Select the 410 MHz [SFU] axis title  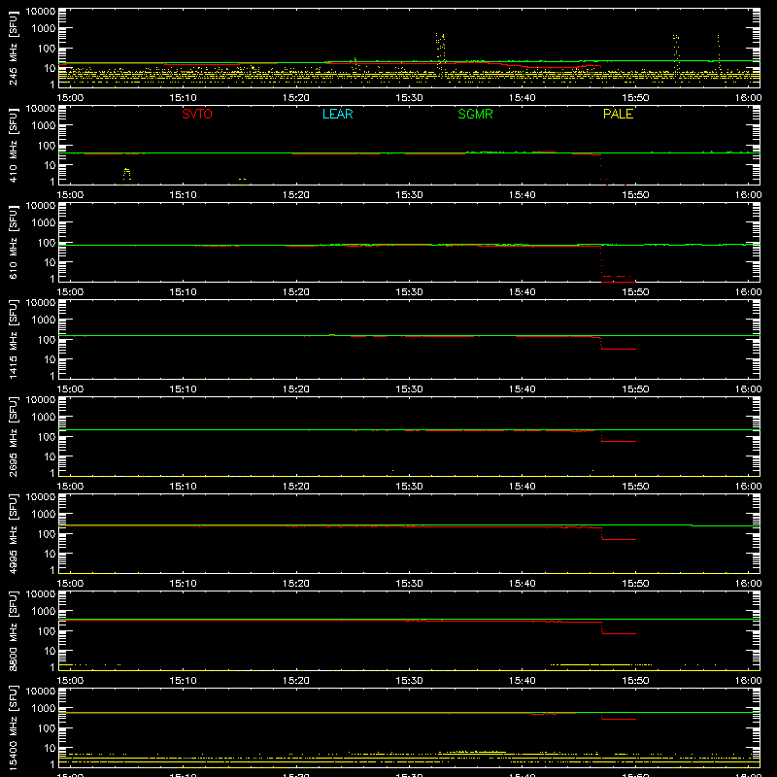(13, 145)
